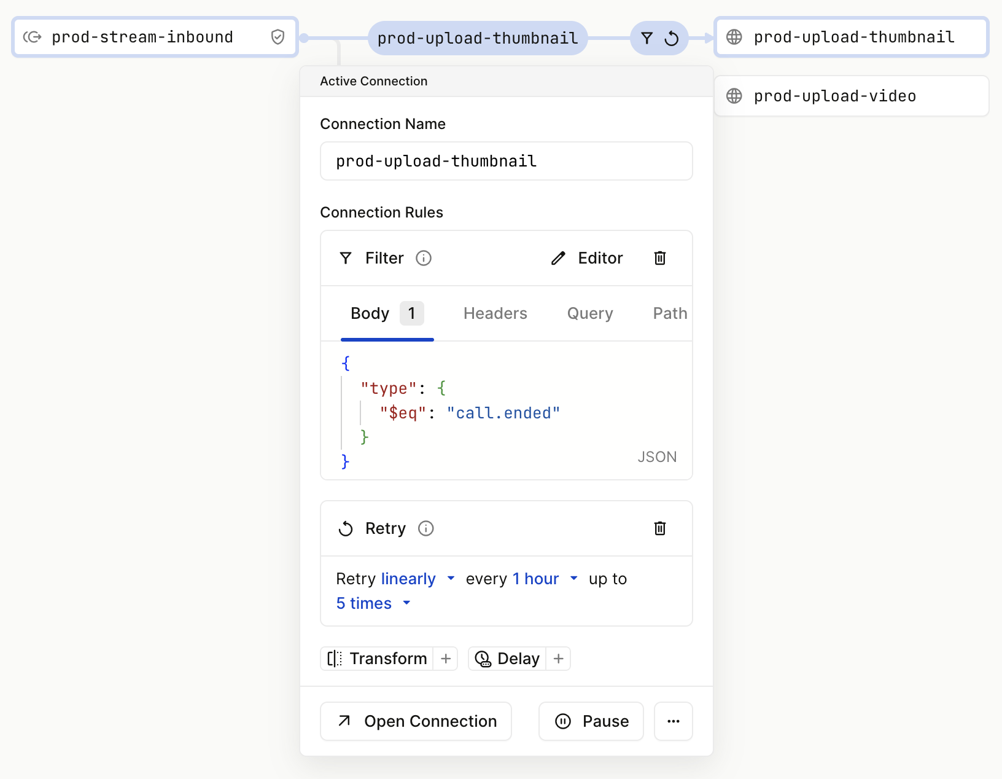
Task: Delete the Filter rule with trash icon
Action: click(660, 258)
